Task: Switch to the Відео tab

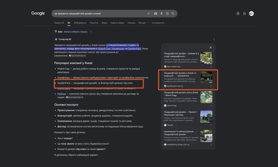Action: [x=105, y=23]
